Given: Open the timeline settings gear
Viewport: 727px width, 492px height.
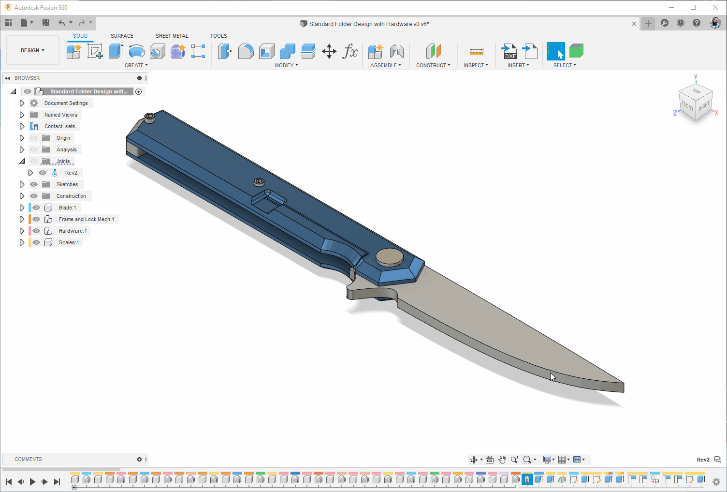Looking at the screenshot, I should click(716, 482).
